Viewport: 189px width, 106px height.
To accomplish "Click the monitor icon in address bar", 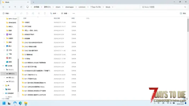I will 28,7.
